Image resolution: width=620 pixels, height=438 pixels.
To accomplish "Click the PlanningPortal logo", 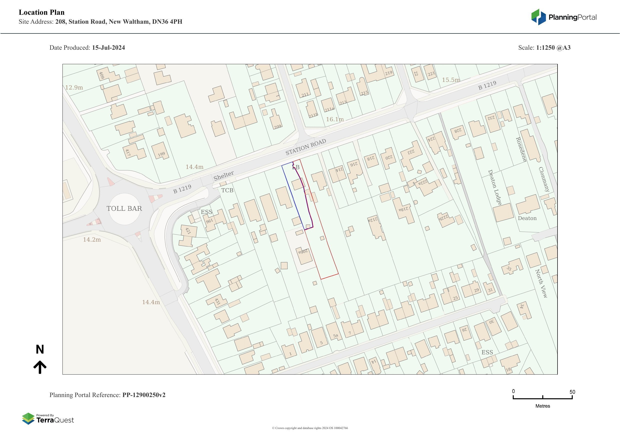I will (x=564, y=17).
